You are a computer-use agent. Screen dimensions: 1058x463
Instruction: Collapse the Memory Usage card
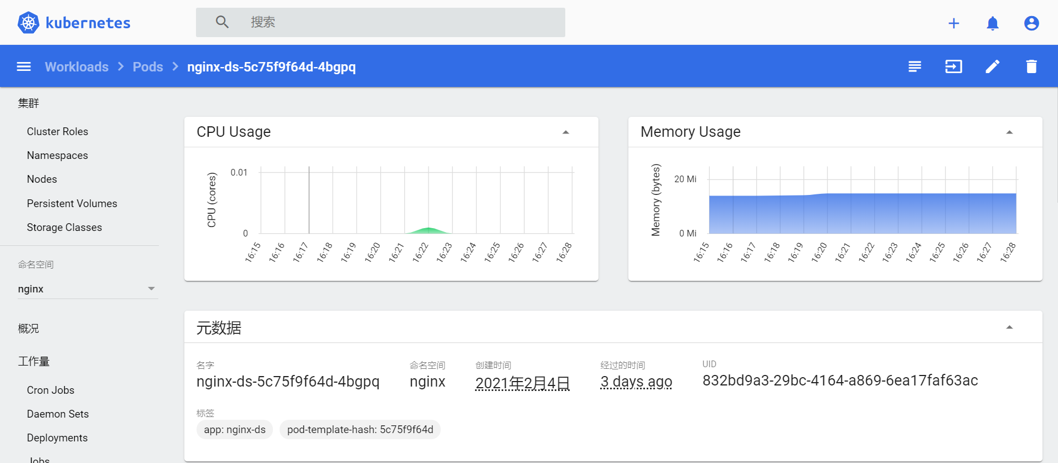pyautogui.click(x=1009, y=132)
